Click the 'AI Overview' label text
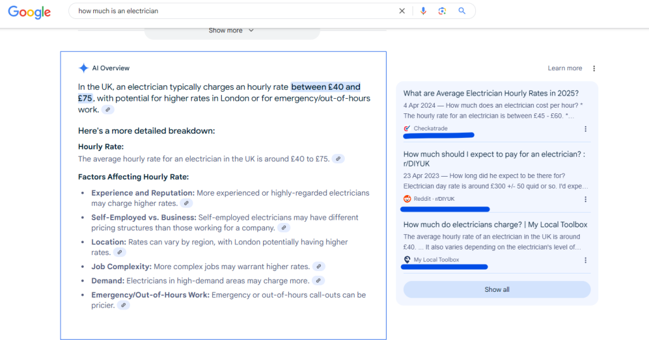 click(x=110, y=68)
